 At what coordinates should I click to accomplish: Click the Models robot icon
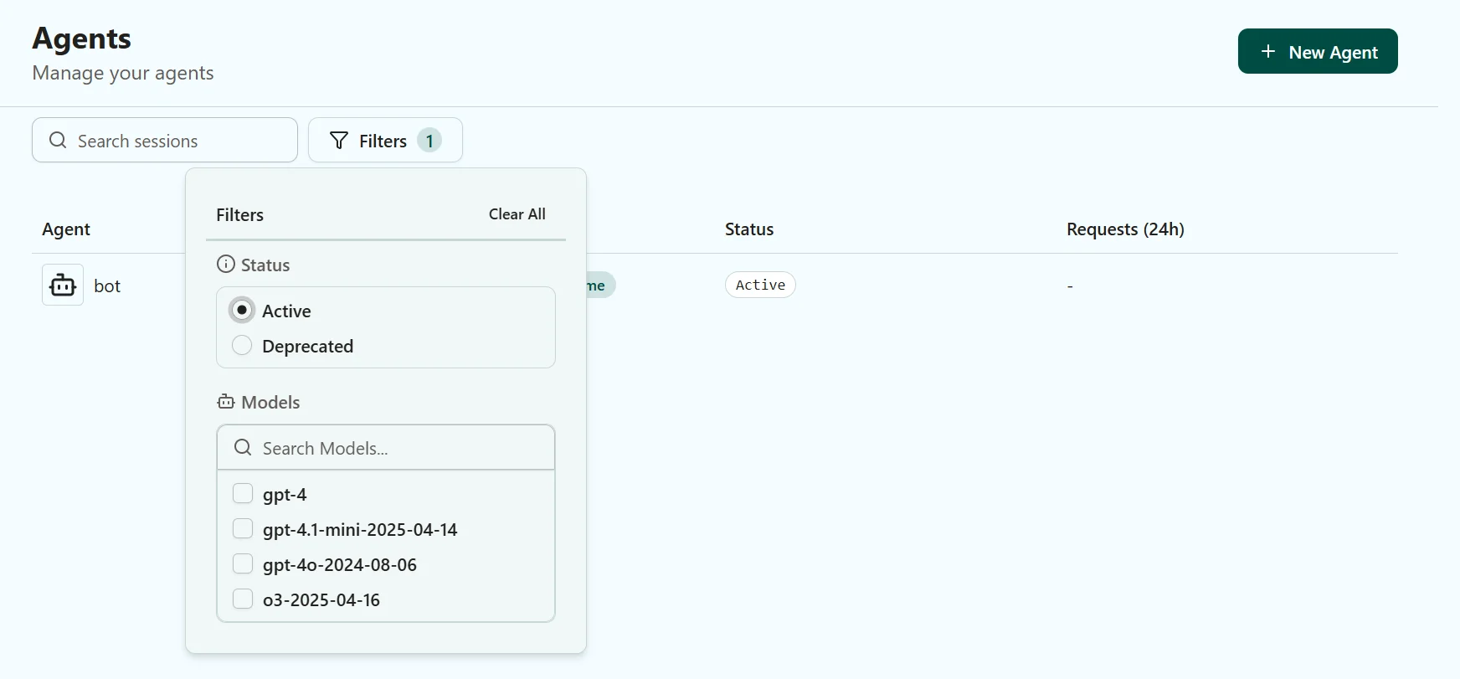coord(226,401)
